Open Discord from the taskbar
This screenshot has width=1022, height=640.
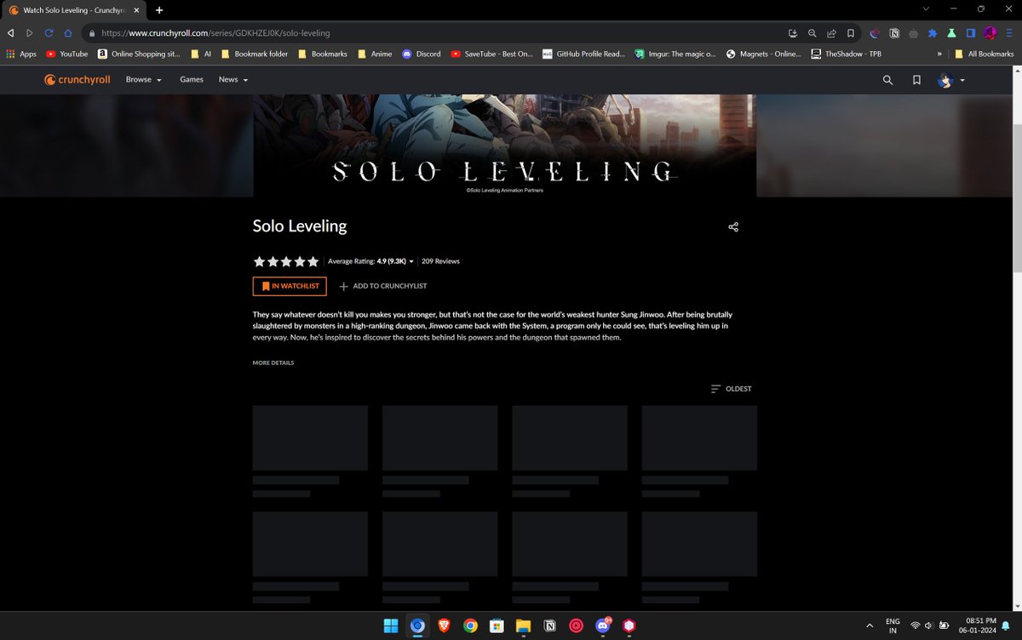603,626
